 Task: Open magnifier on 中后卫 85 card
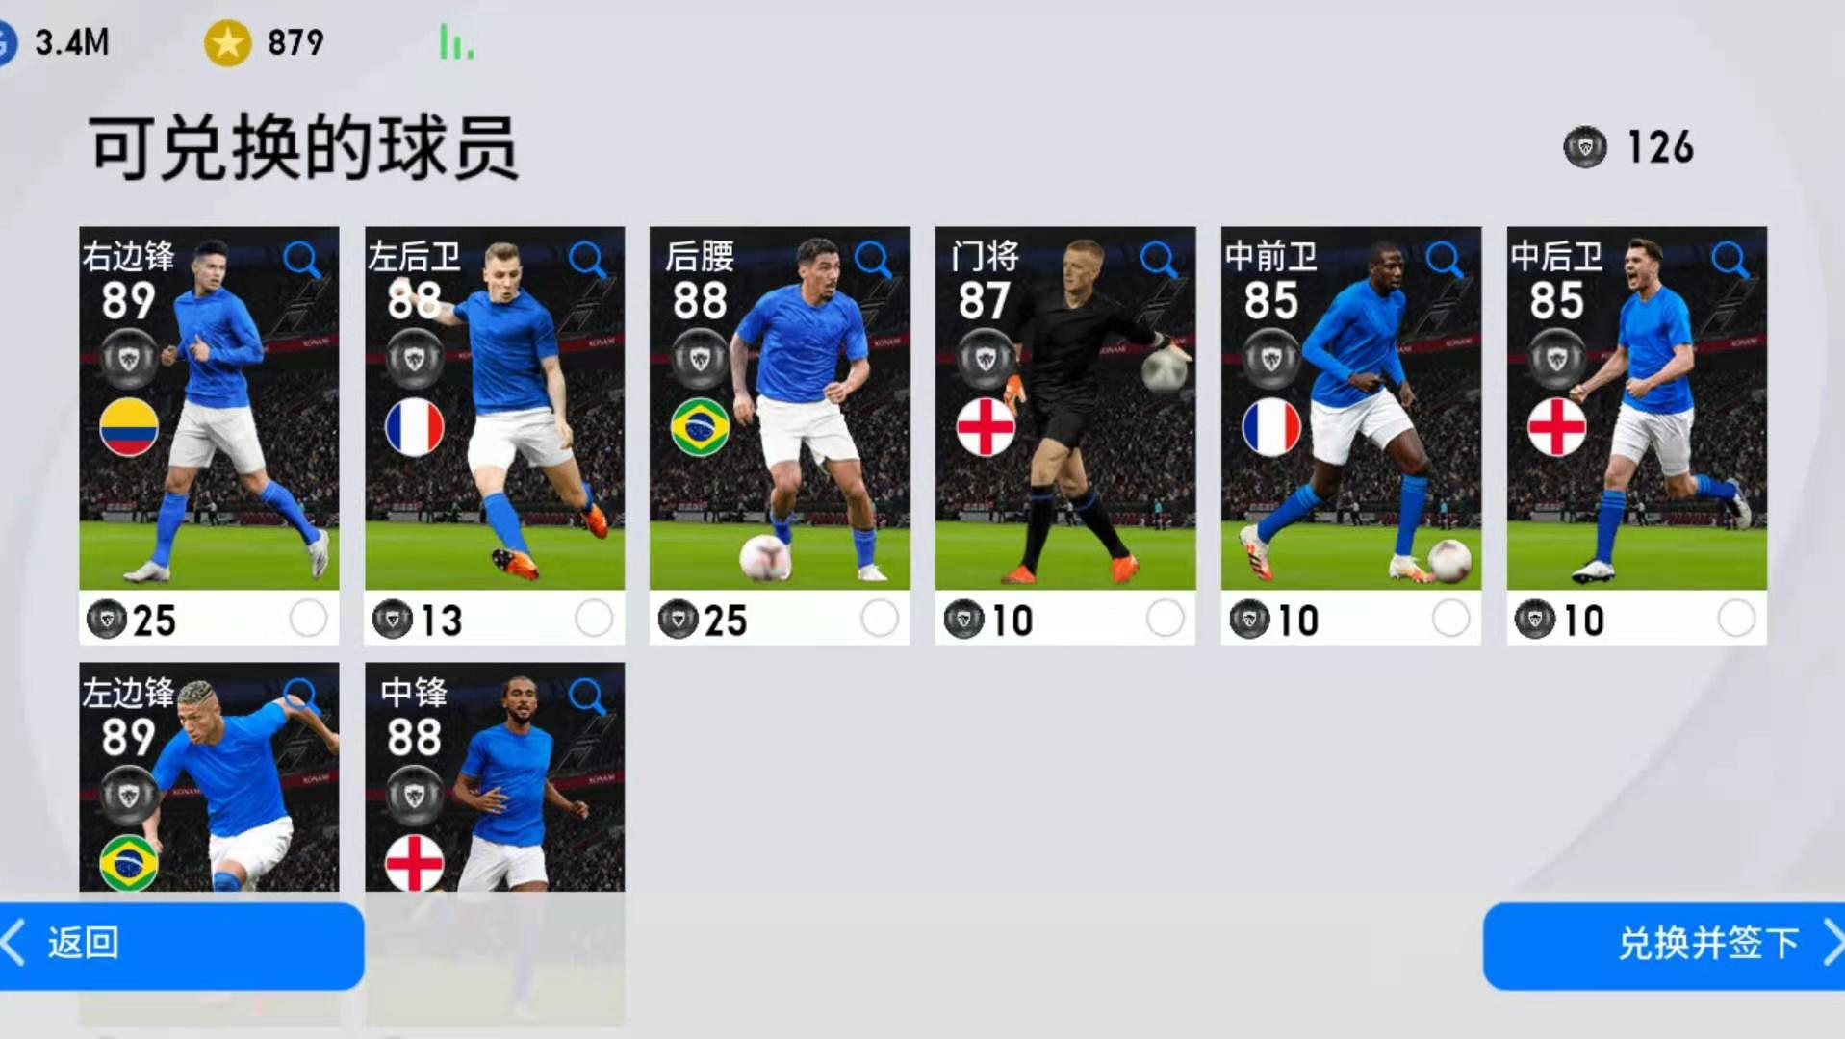pyautogui.click(x=1730, y=260)
